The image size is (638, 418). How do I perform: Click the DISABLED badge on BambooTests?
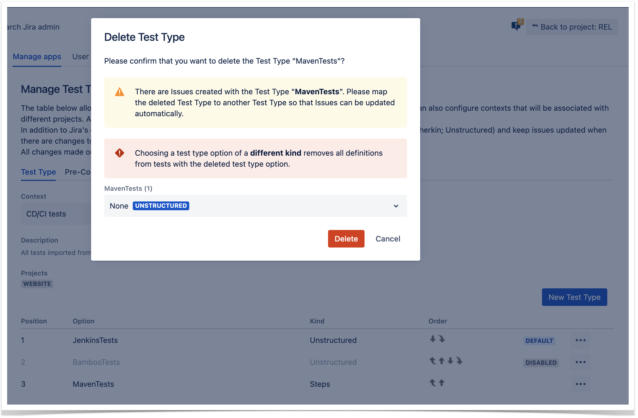[541, 363]
